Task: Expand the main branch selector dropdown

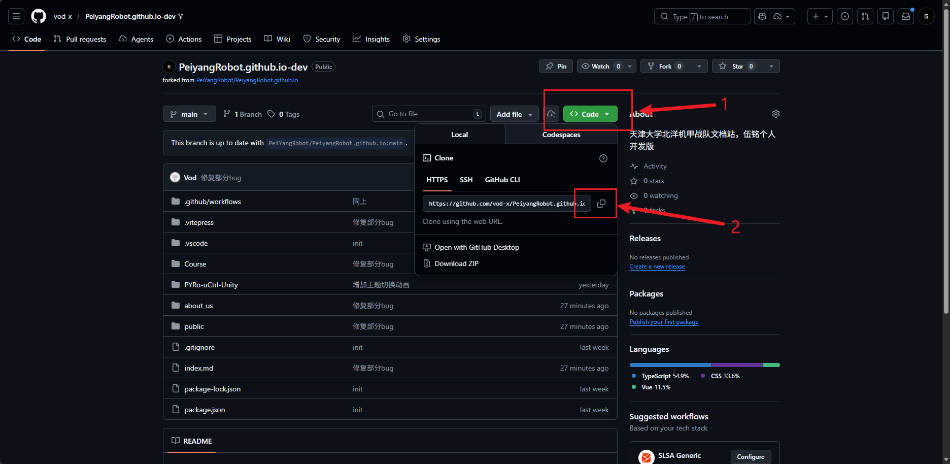Action: click(189, 114)
